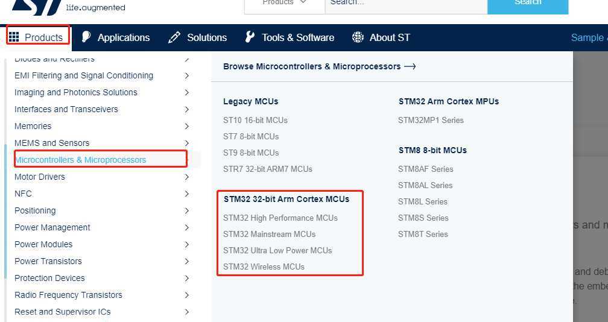Click the Applications lightbulb icon
The image size is (608, 322).
tap(86, 37)
